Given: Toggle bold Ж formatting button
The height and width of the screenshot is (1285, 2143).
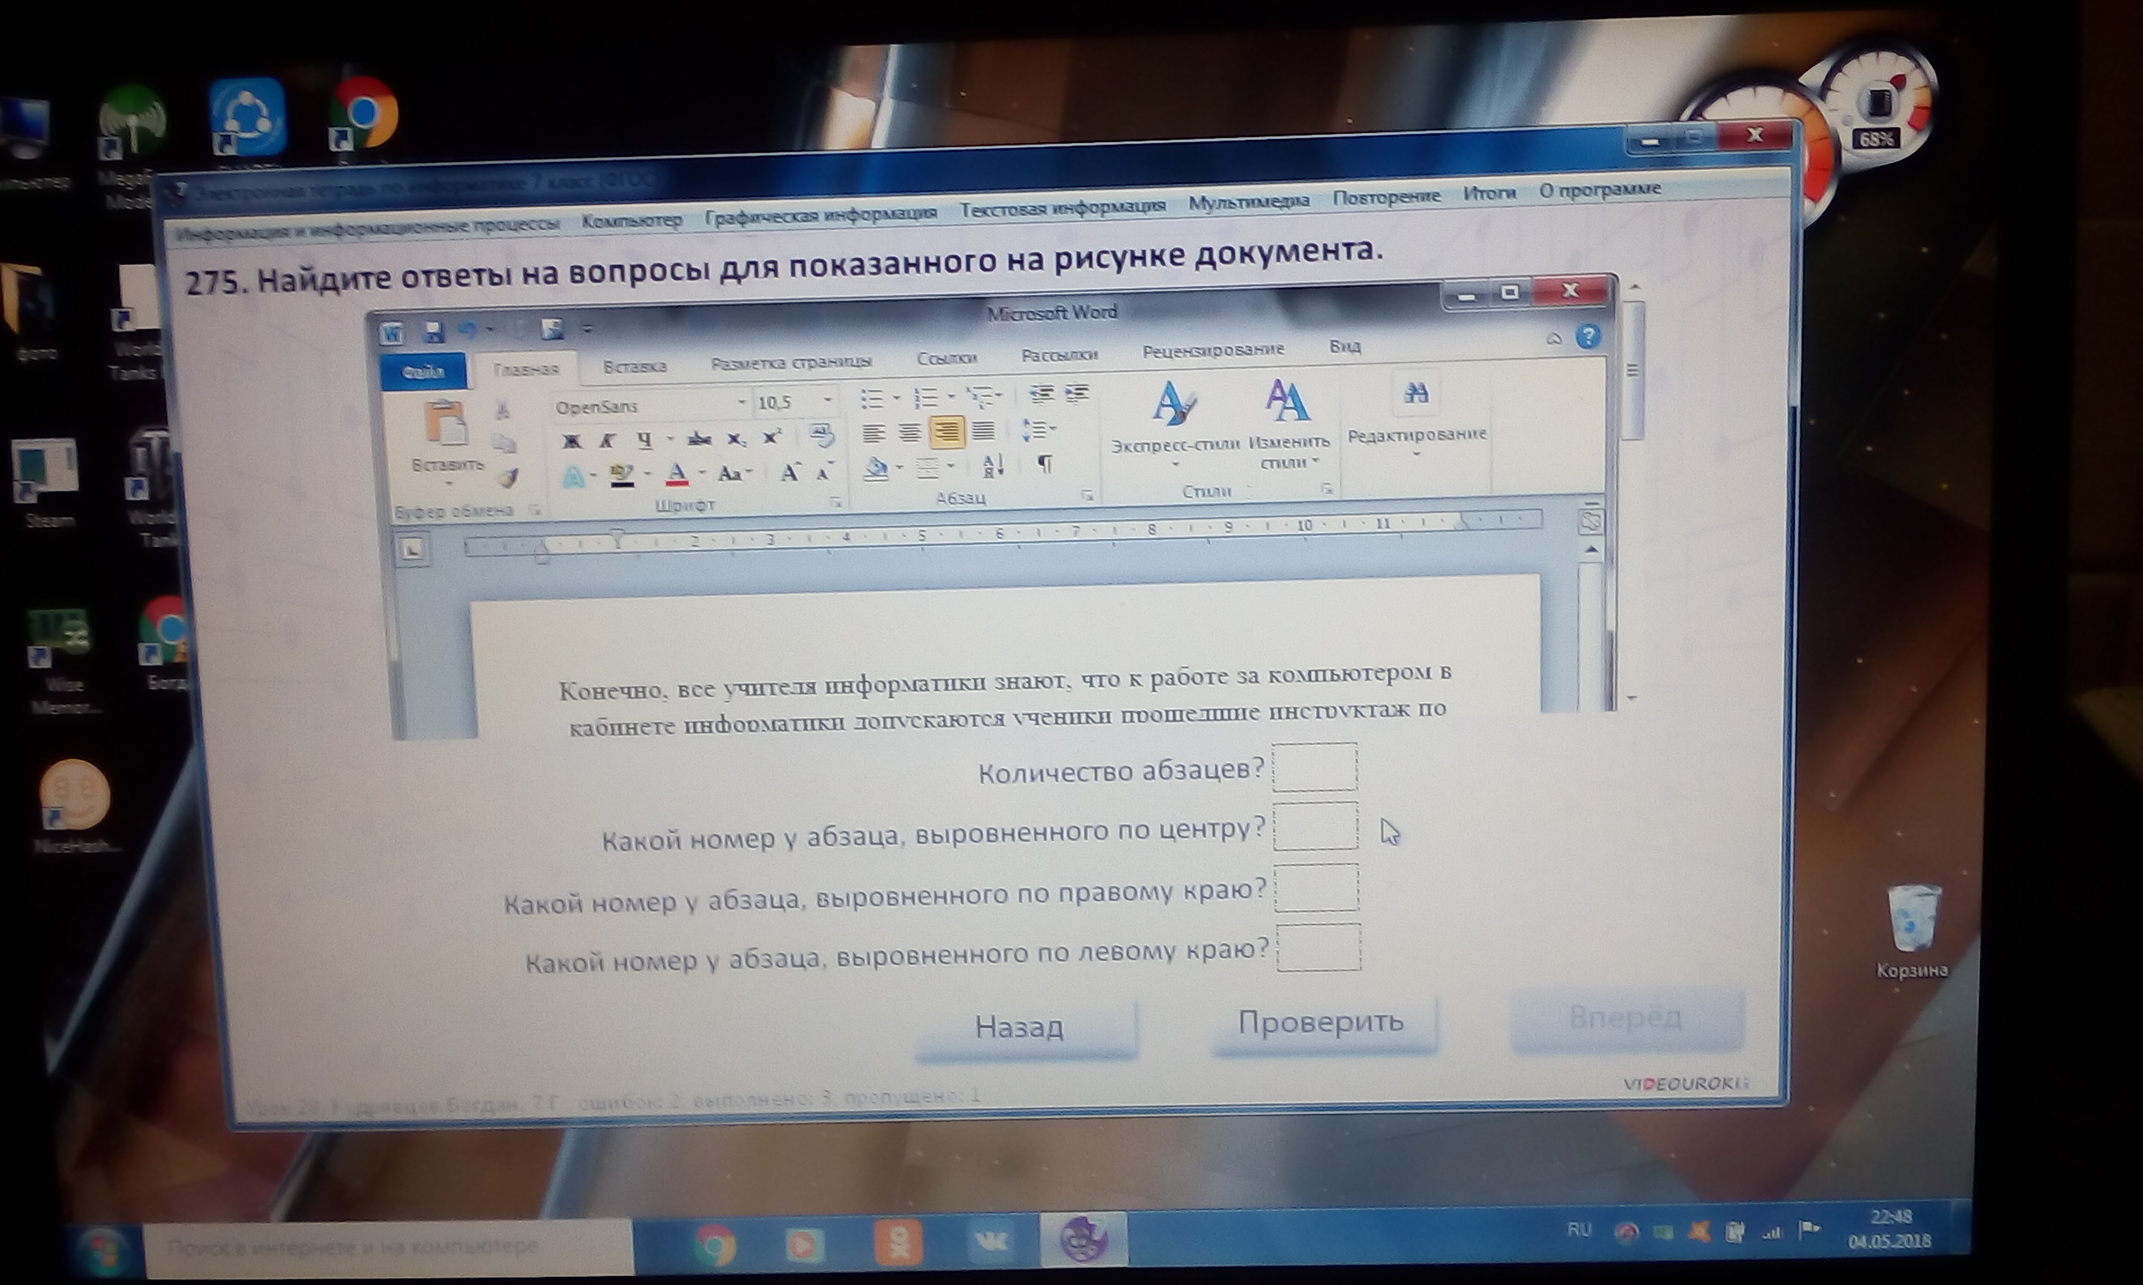Looking at the screenshot, I should click(x=571, y=441).
